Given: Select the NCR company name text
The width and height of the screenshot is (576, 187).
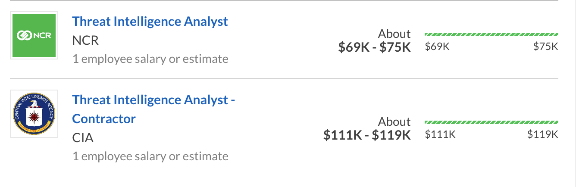Looking at the screenshot, I should tap(85, 40).
